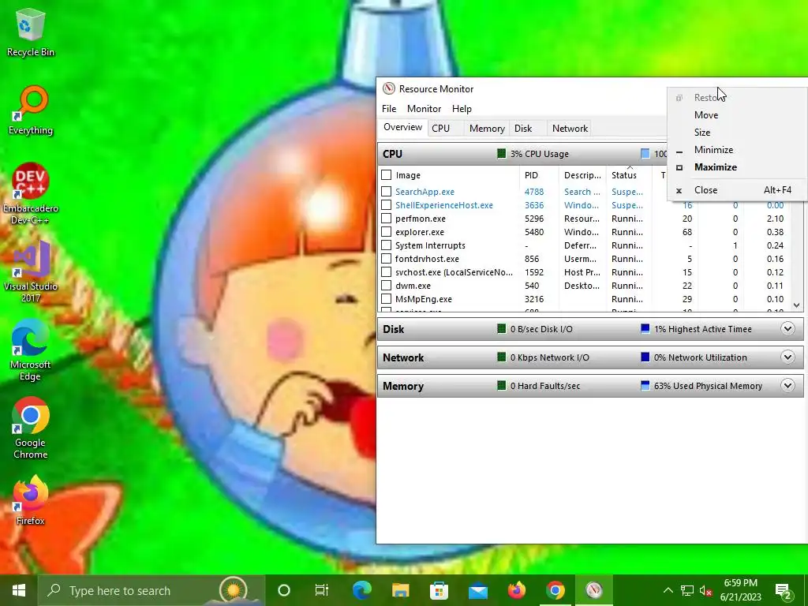Open Firefox desktop shortcut
The image size is (808, 606).
click(x=31, y=500)
